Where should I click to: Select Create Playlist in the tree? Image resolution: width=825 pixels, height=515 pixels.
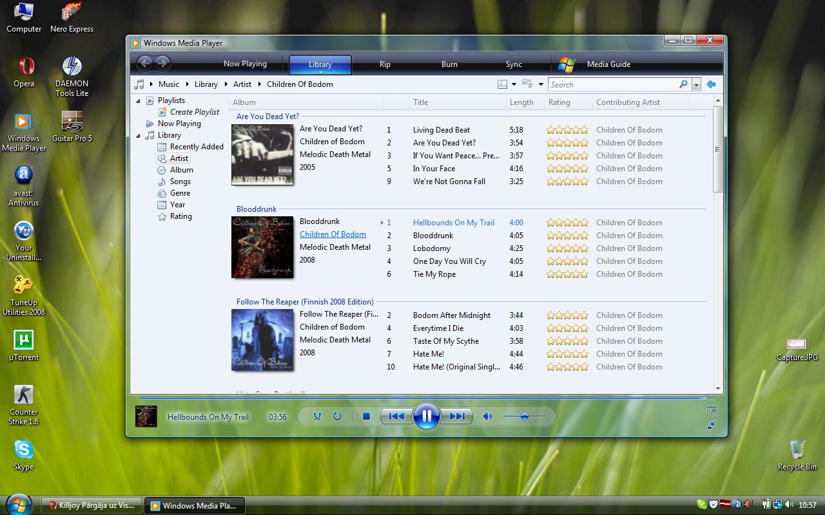[x=195, y=112]
